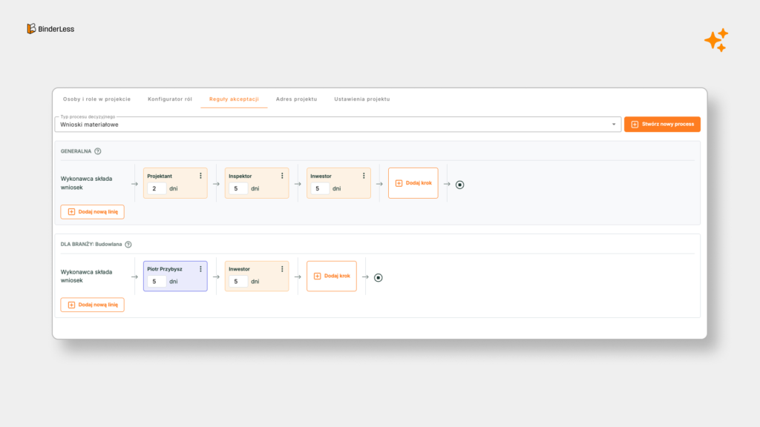Click help icon next to GENERALNA
The width and height of the screenshot is (760, 427).
click(98, 151)
